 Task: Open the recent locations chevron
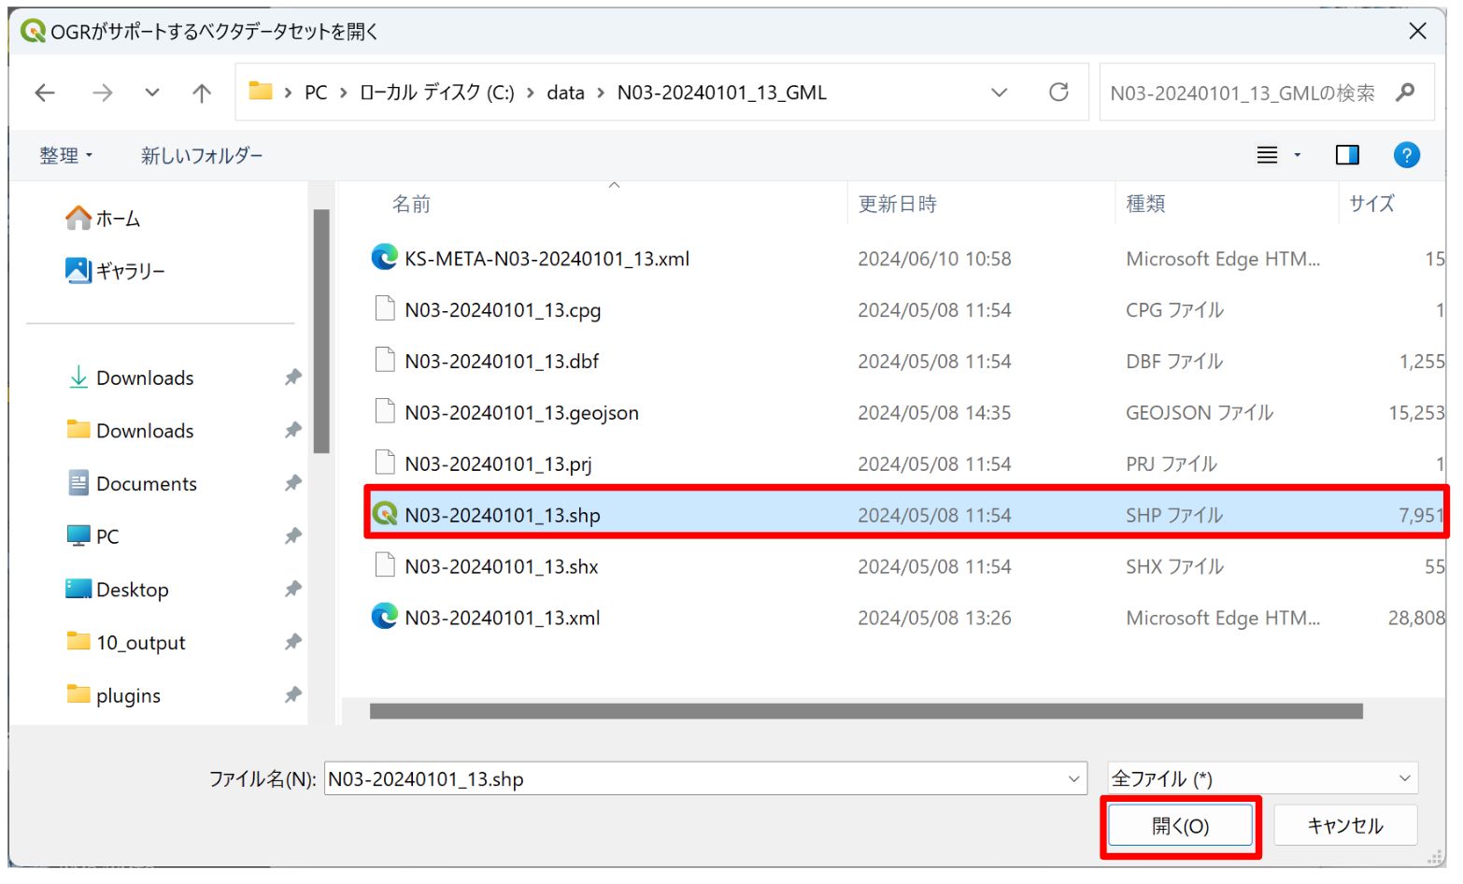coord(152,93)
